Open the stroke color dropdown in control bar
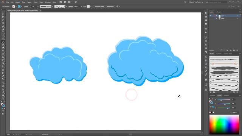The height and width of the screenshot is (136, 242). (22, 6)
